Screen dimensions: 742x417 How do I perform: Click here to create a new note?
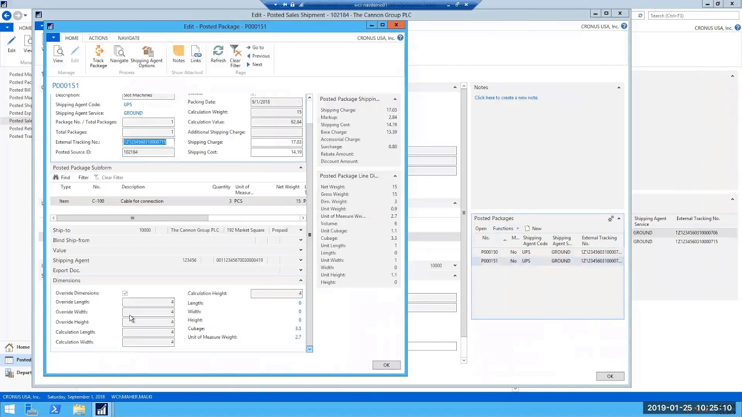click(x=506, y=98)
